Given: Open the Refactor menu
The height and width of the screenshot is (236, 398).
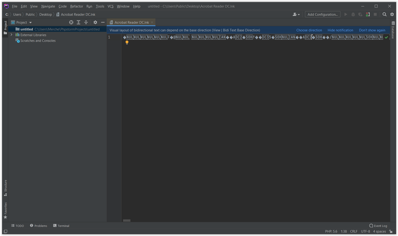Looking at the screenshot, I should point(76,6).
